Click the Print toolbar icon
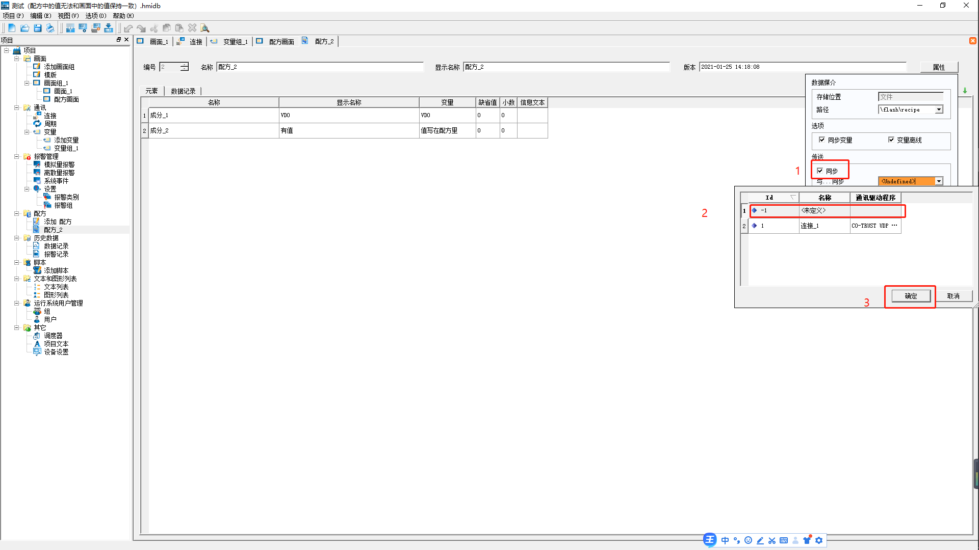Screen dimensions: 979x550 pyautogui.click(x=50, y=28)
